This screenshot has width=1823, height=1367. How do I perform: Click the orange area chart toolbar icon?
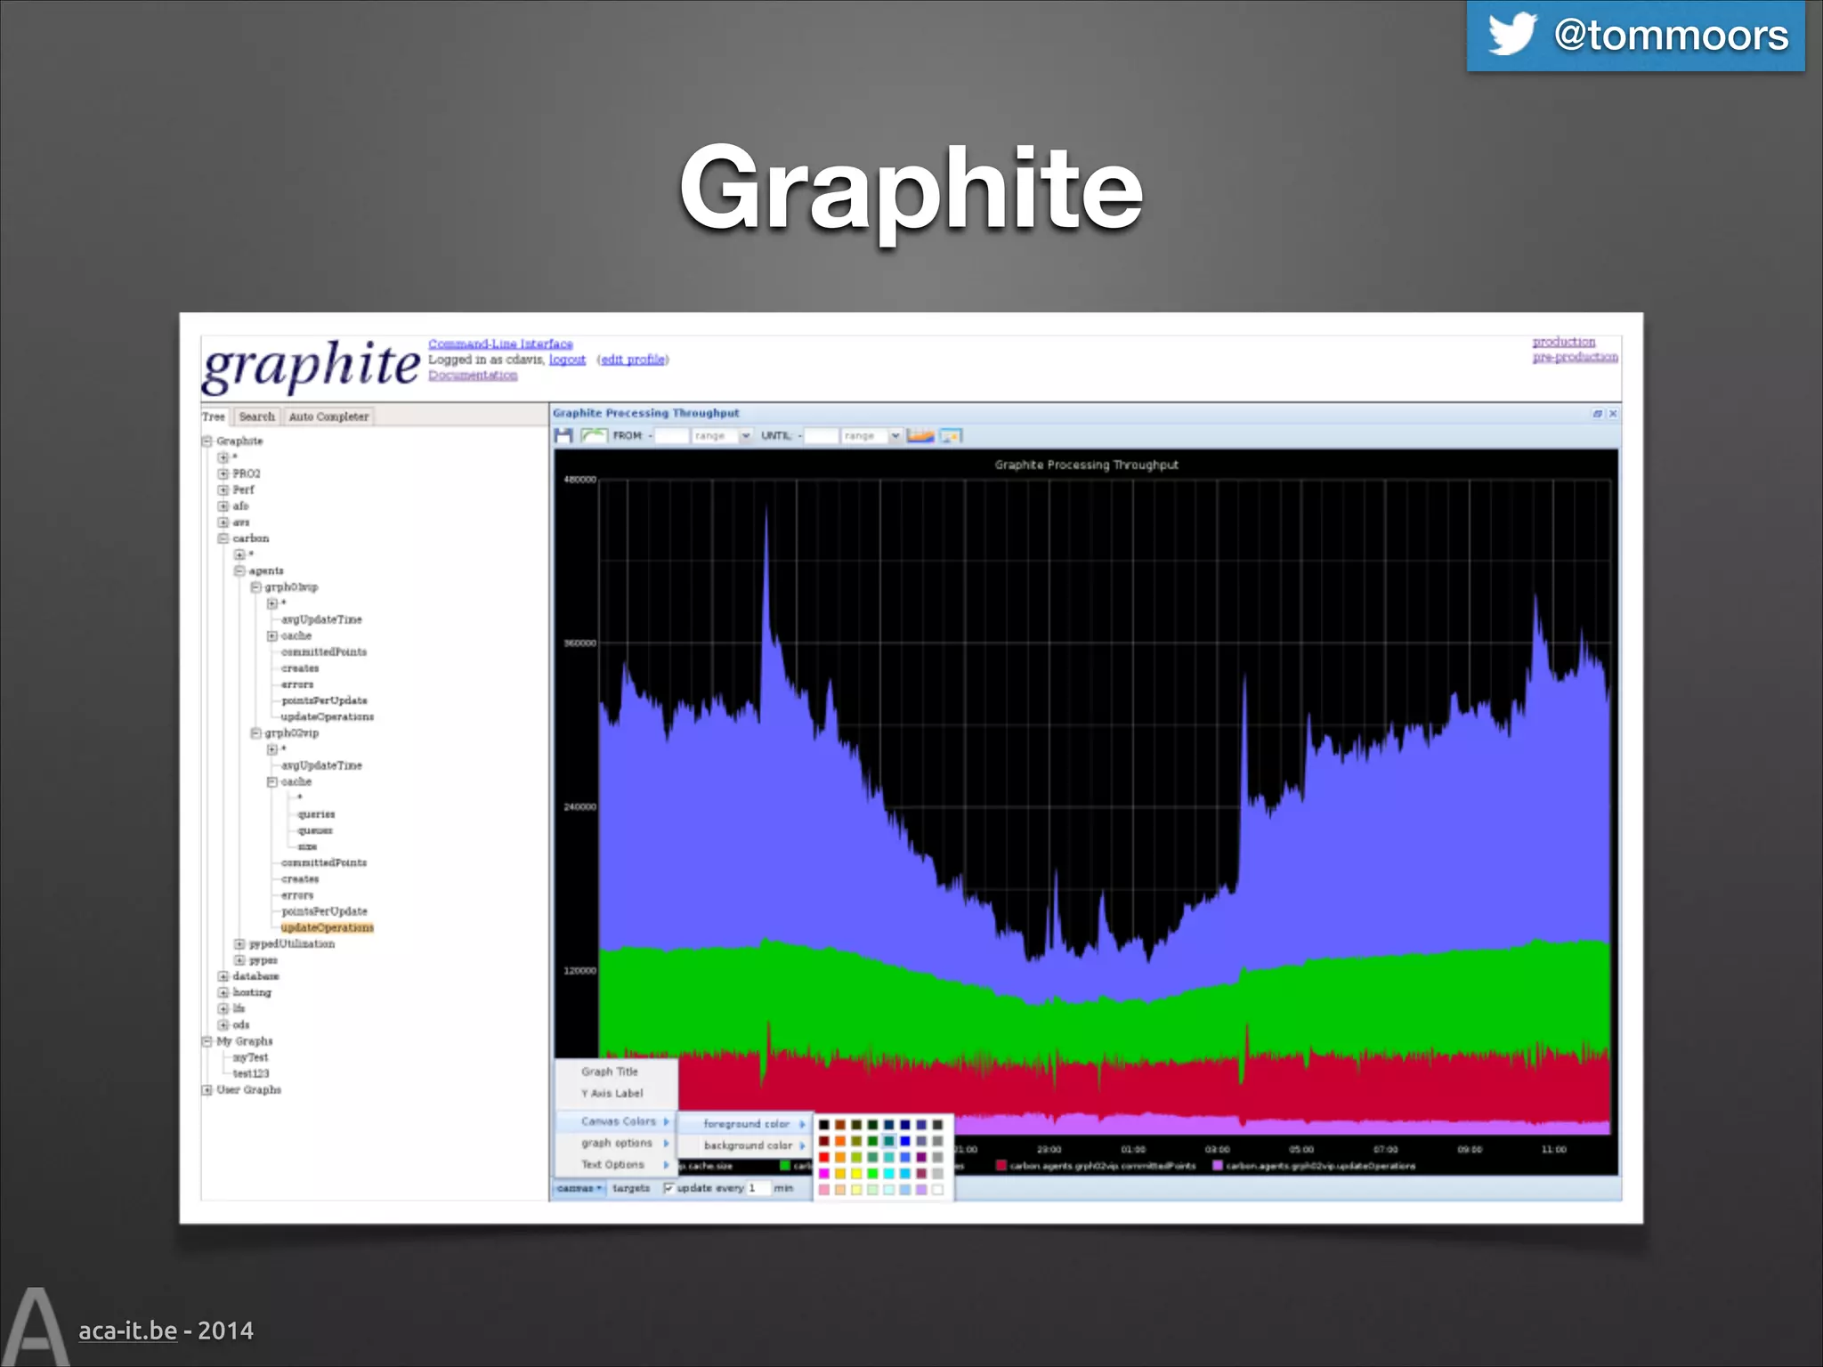click(x=920, y=435)
